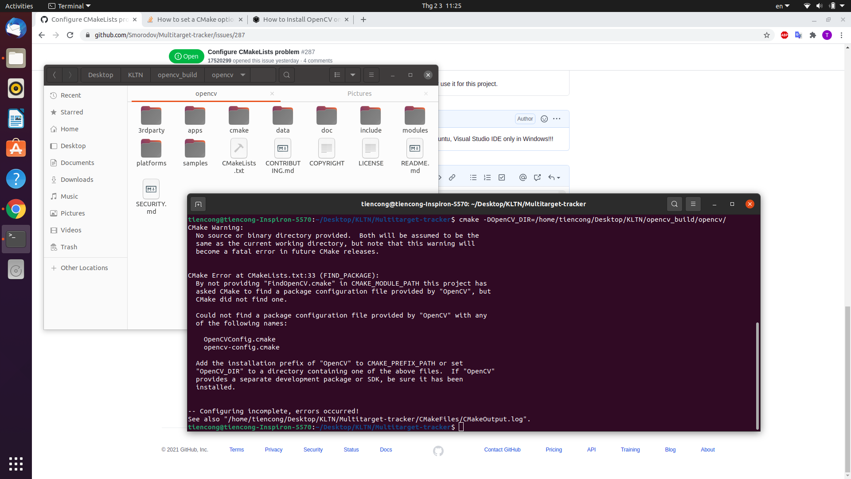851x479 pixels.
Task: Navigate back using file manager arrow
Action: (x=54, y=75)
